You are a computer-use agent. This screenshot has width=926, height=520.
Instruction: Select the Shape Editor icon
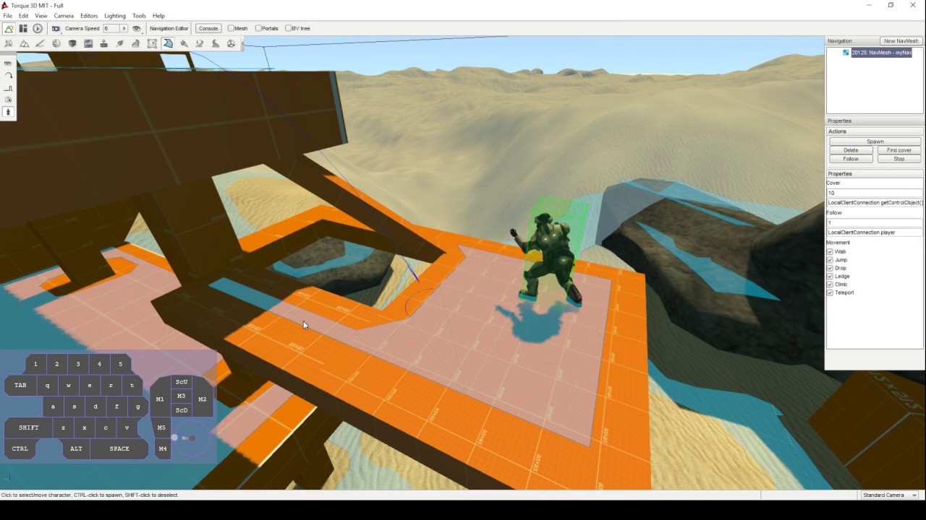pos(231,43)
